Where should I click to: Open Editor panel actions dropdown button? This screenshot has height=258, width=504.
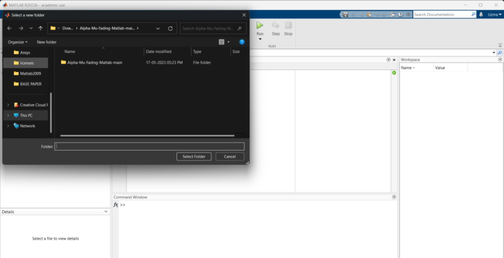(x=388, y=60)
